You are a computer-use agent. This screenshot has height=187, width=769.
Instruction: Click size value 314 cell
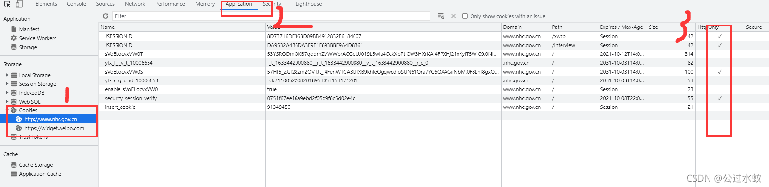pos(671,54)
